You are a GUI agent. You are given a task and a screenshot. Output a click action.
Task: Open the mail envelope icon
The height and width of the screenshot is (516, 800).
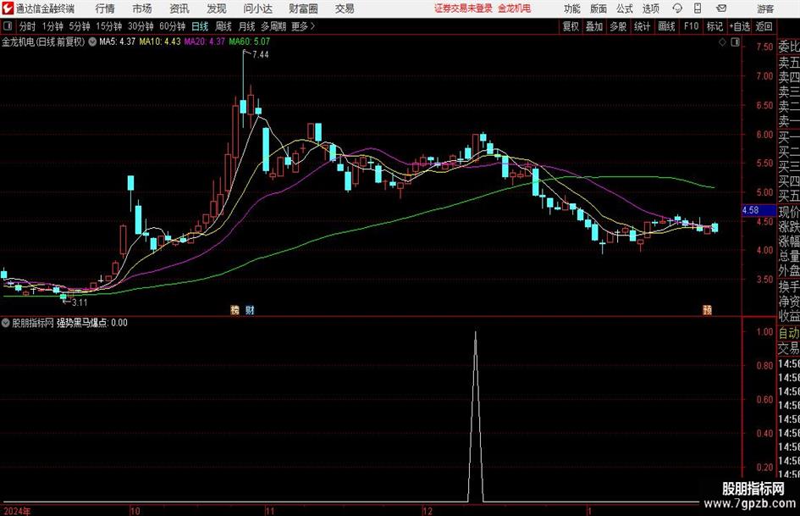tap(721, 8)
